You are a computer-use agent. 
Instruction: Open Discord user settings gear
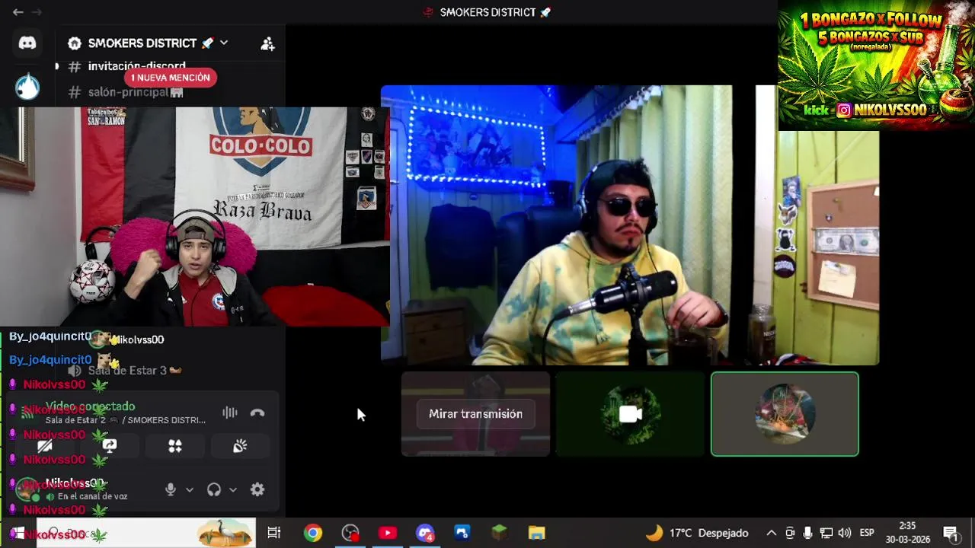[x=257, y=489]
